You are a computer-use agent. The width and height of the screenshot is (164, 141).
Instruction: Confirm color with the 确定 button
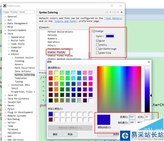[x=55, y=134]
